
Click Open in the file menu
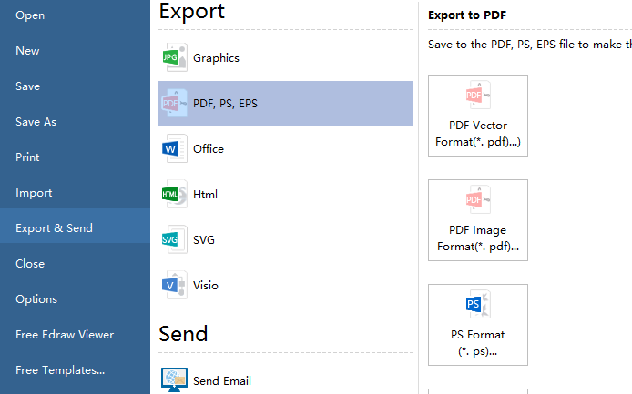click(30, 15)
